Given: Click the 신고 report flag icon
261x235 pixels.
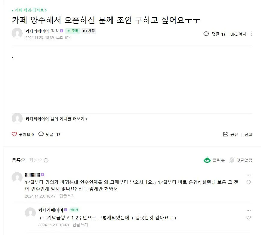Looking at the screenshot, I should [248, 134].
